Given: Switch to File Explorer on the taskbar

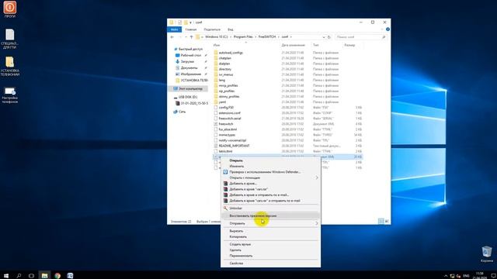Looking at the screenshot, I should pyautogui.click(x=44, y=276).
